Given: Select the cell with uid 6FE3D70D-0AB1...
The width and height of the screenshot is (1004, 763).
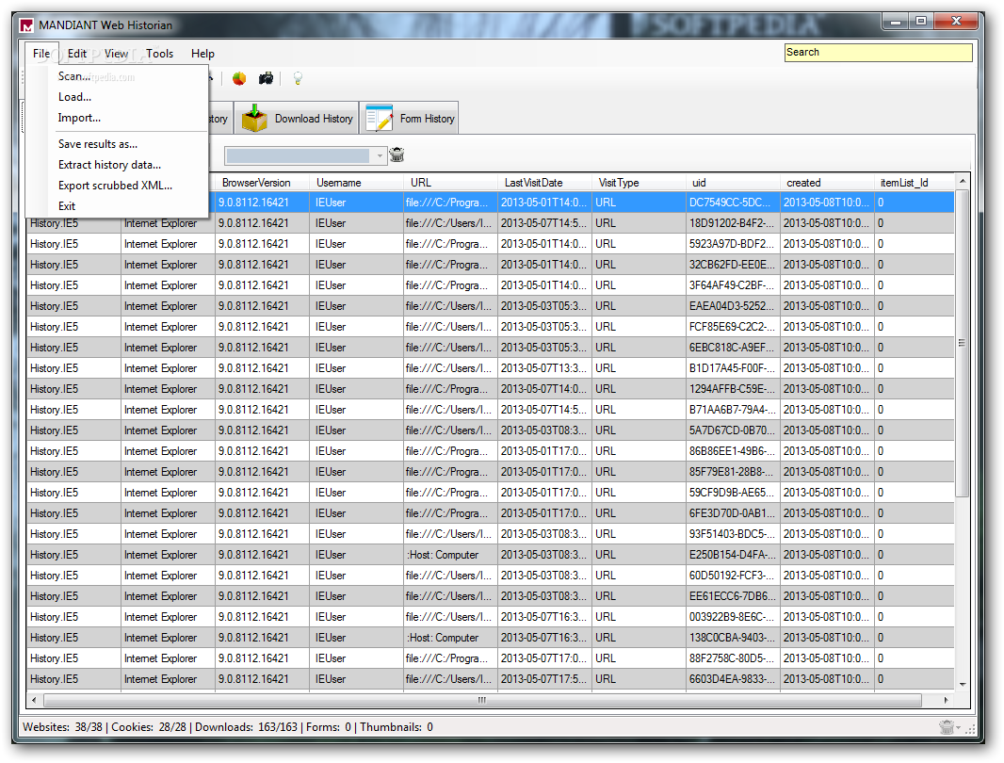Looking at the screenshot, I should pyautogui.click(x=733, y=513).
